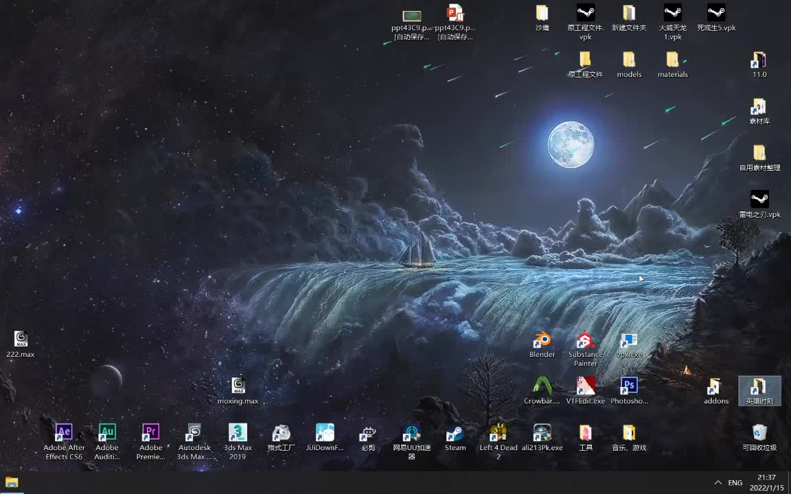791x494 pixels.
Task: Expand the hidden system tray icons
Action: [718, 482]
